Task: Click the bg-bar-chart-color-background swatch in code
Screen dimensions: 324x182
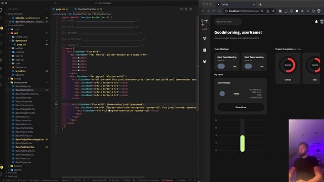Action: coord(107,108)
